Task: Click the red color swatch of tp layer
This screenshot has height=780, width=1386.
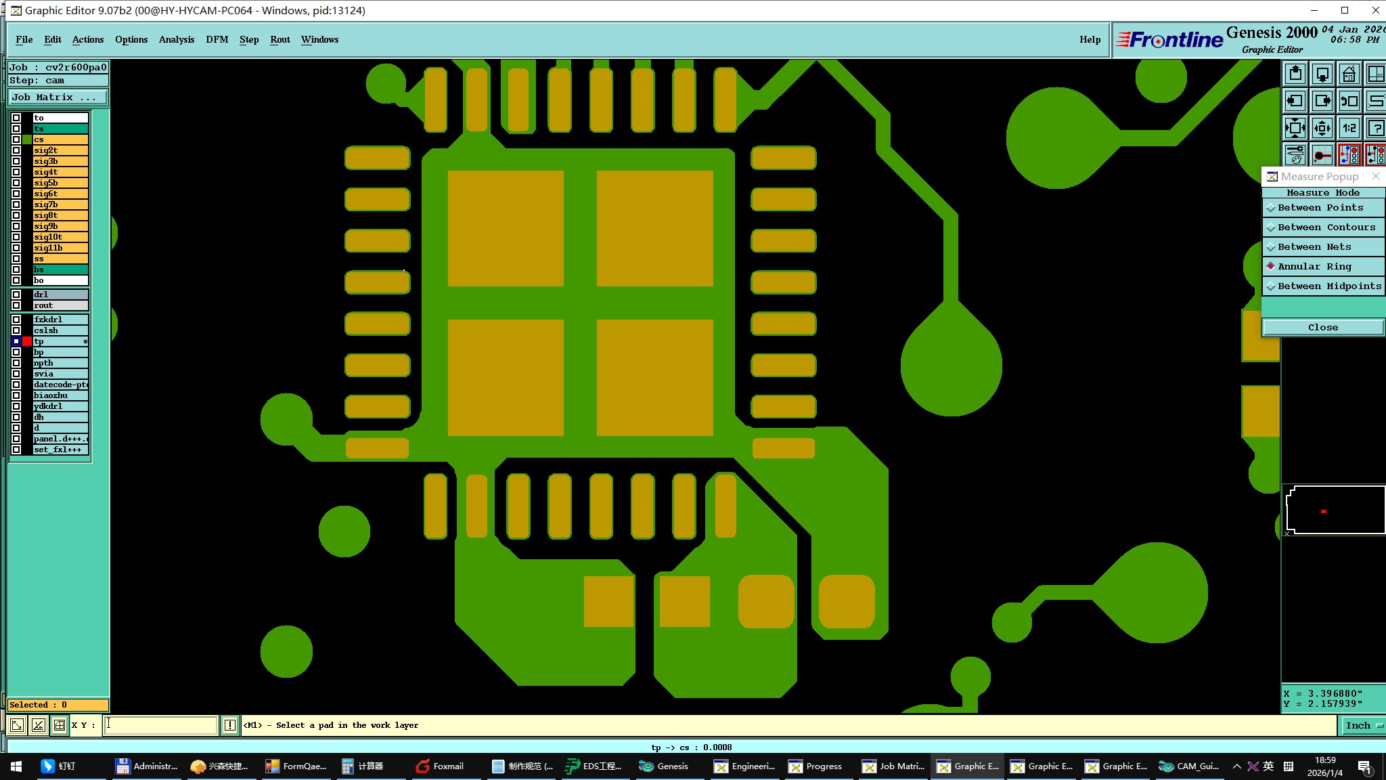Action: [x=27, y=341]
